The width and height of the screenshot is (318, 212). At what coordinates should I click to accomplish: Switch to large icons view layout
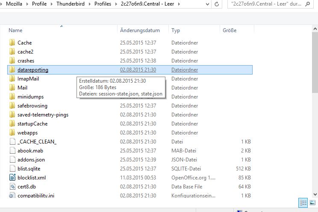click(x=312, y=203)
